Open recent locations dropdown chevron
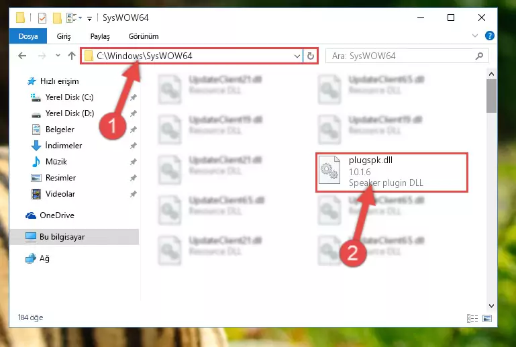This screenshot has height=347, width=516. [x=58, y=55]
